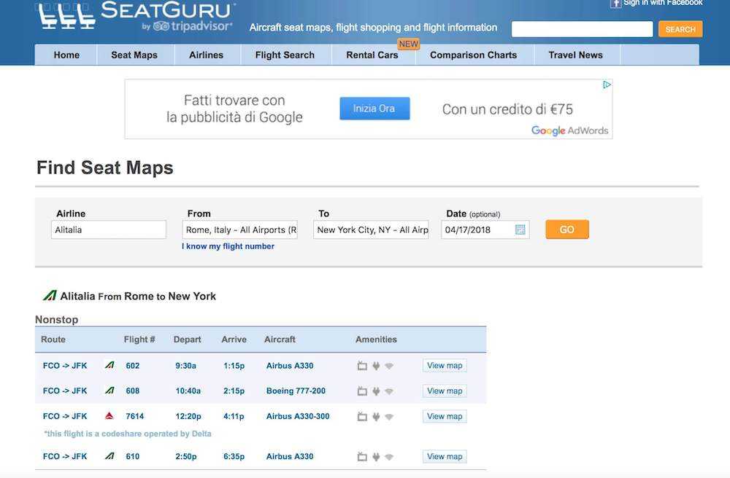Click the power outlet icon for flight 602
The image size is (730, 478).
pyautogui.click(x=376, y=366)
